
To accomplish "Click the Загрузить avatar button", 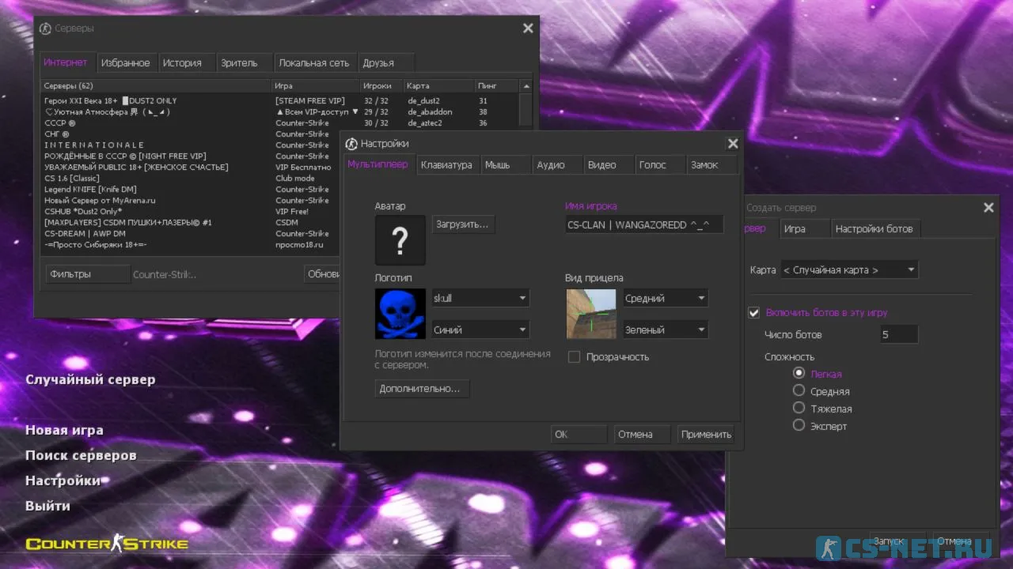I will point(462,224).
